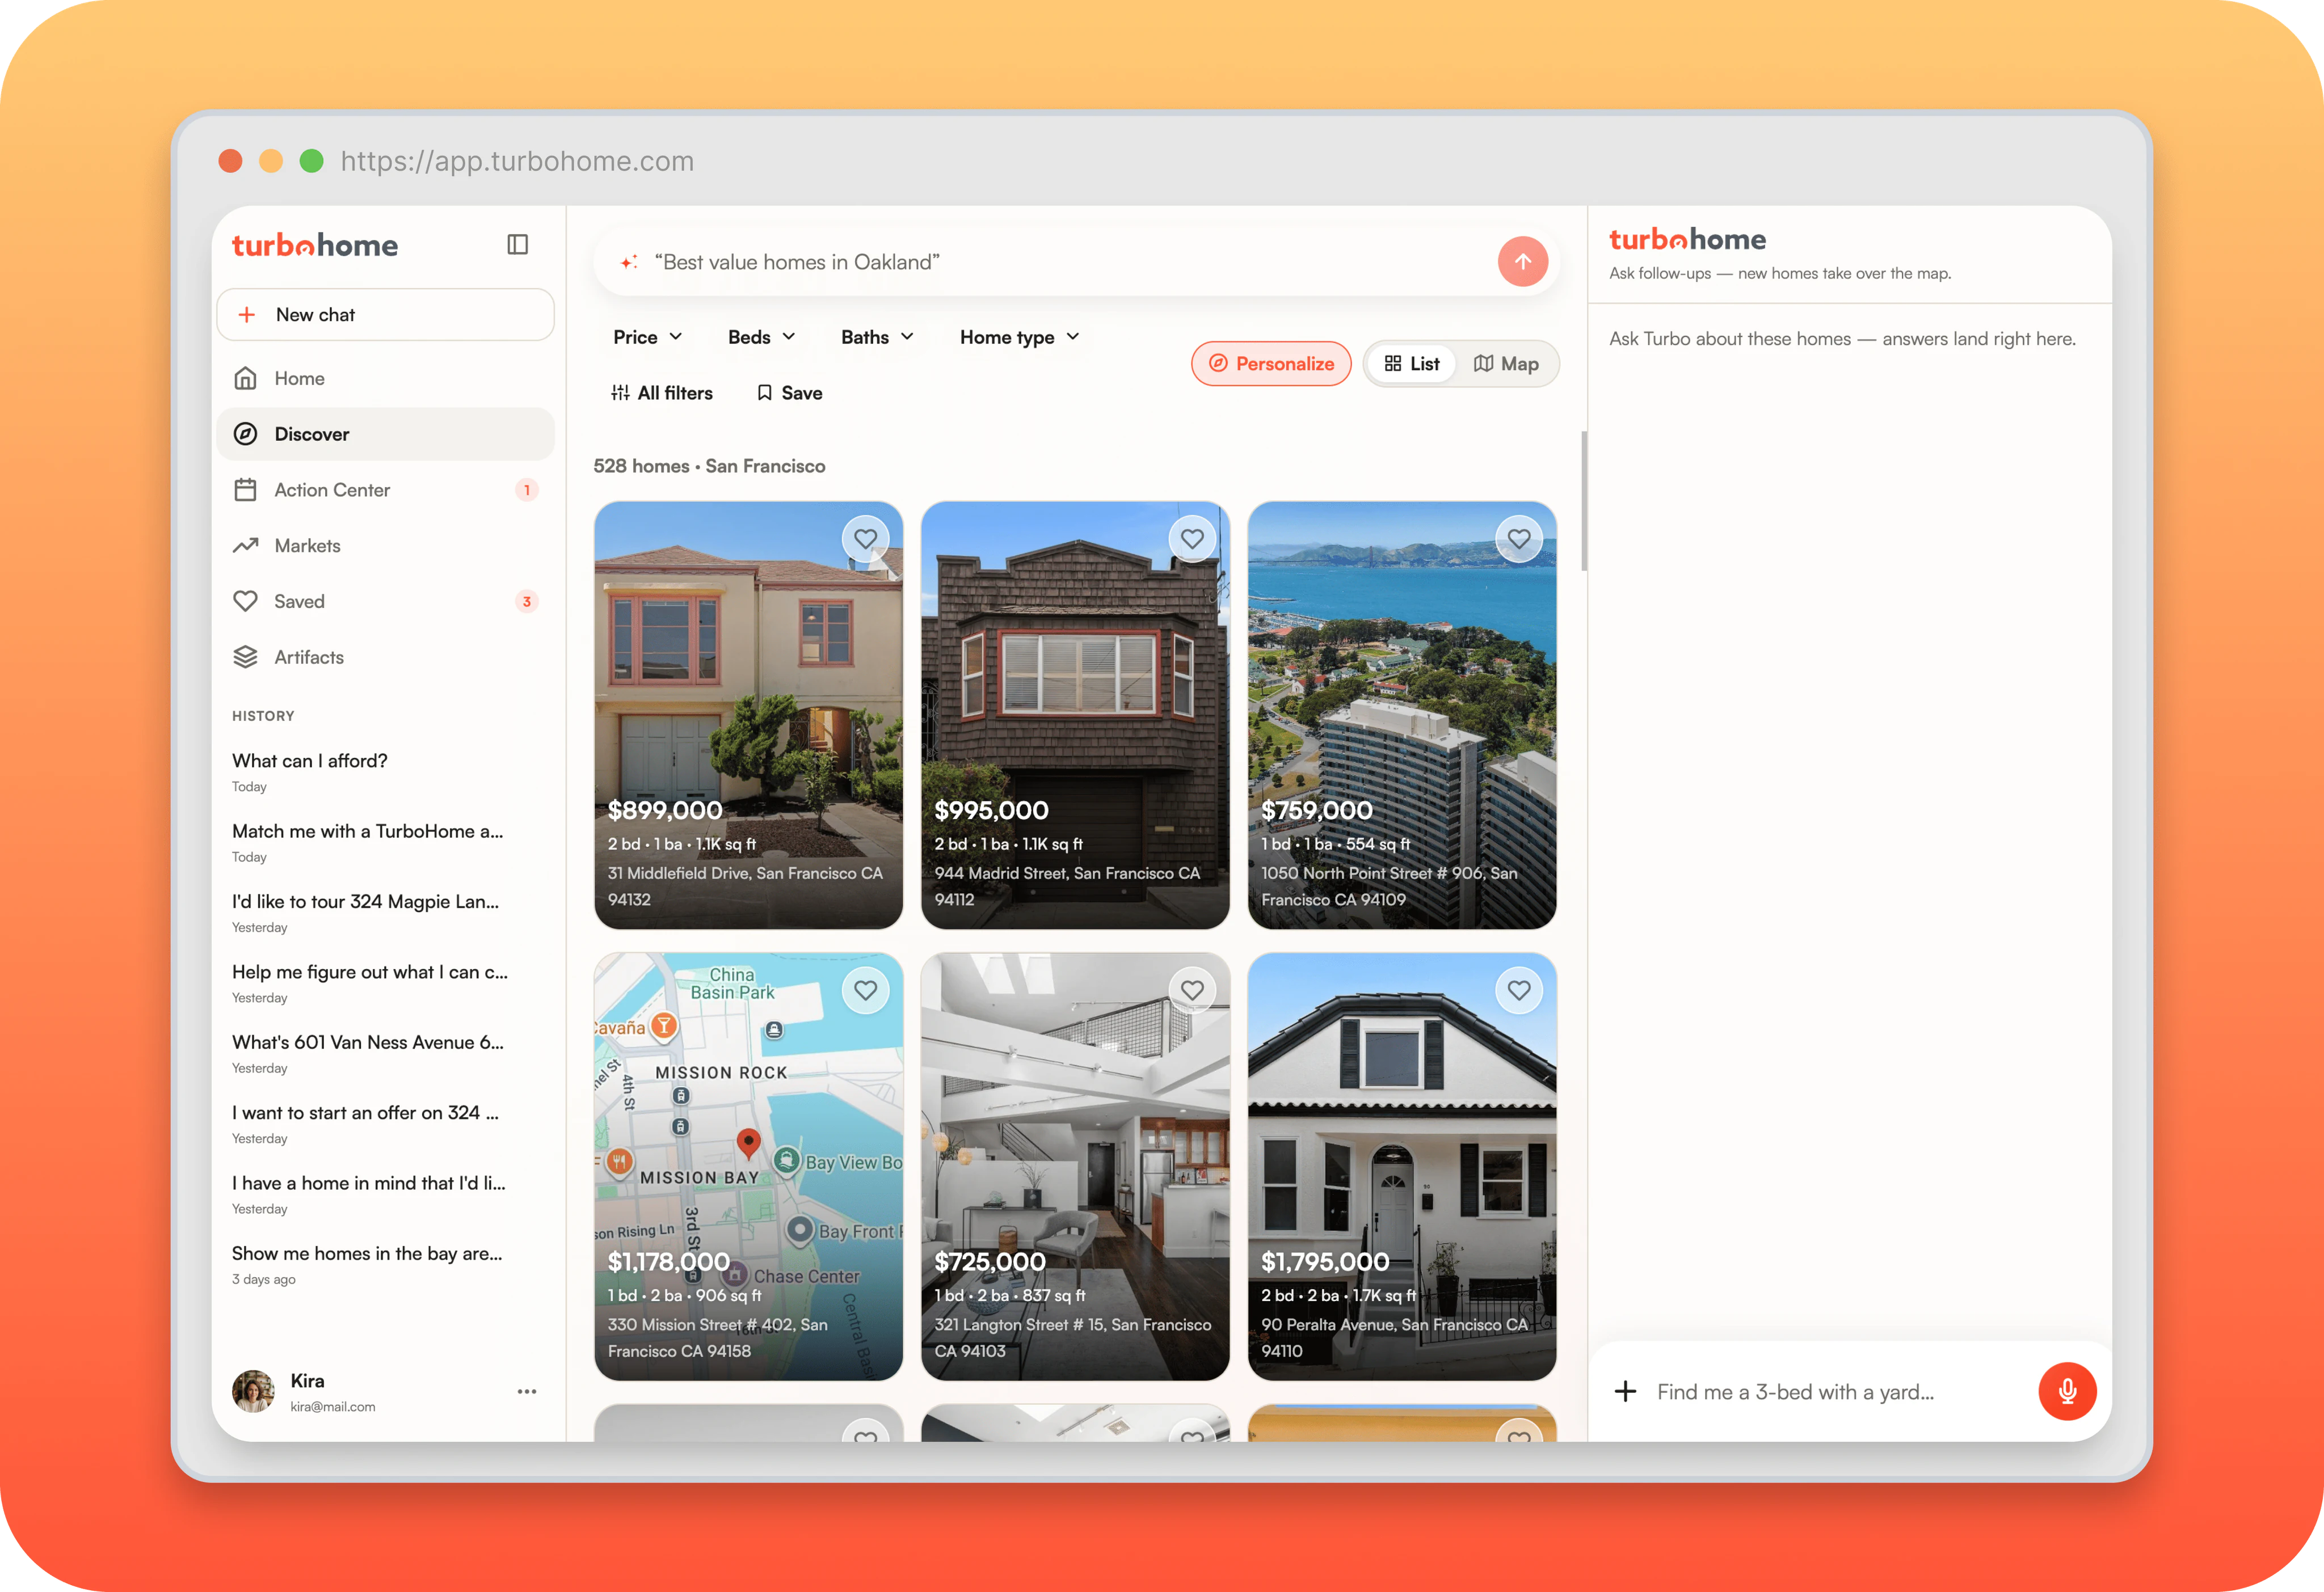Click the plus icon in New chat

(247, 315)
